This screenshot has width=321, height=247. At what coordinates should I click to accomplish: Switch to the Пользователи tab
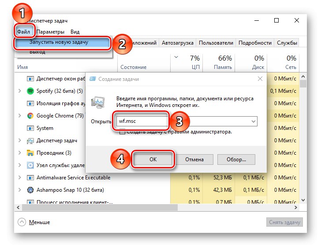click(216, 43)
